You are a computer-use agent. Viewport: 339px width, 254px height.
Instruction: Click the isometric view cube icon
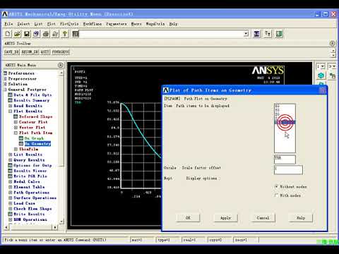click(321, 75)
